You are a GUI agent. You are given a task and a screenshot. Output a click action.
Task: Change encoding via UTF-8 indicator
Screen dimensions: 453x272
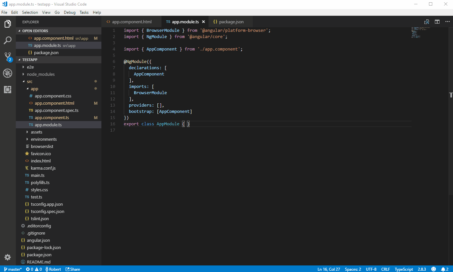[x=371, y=269]
